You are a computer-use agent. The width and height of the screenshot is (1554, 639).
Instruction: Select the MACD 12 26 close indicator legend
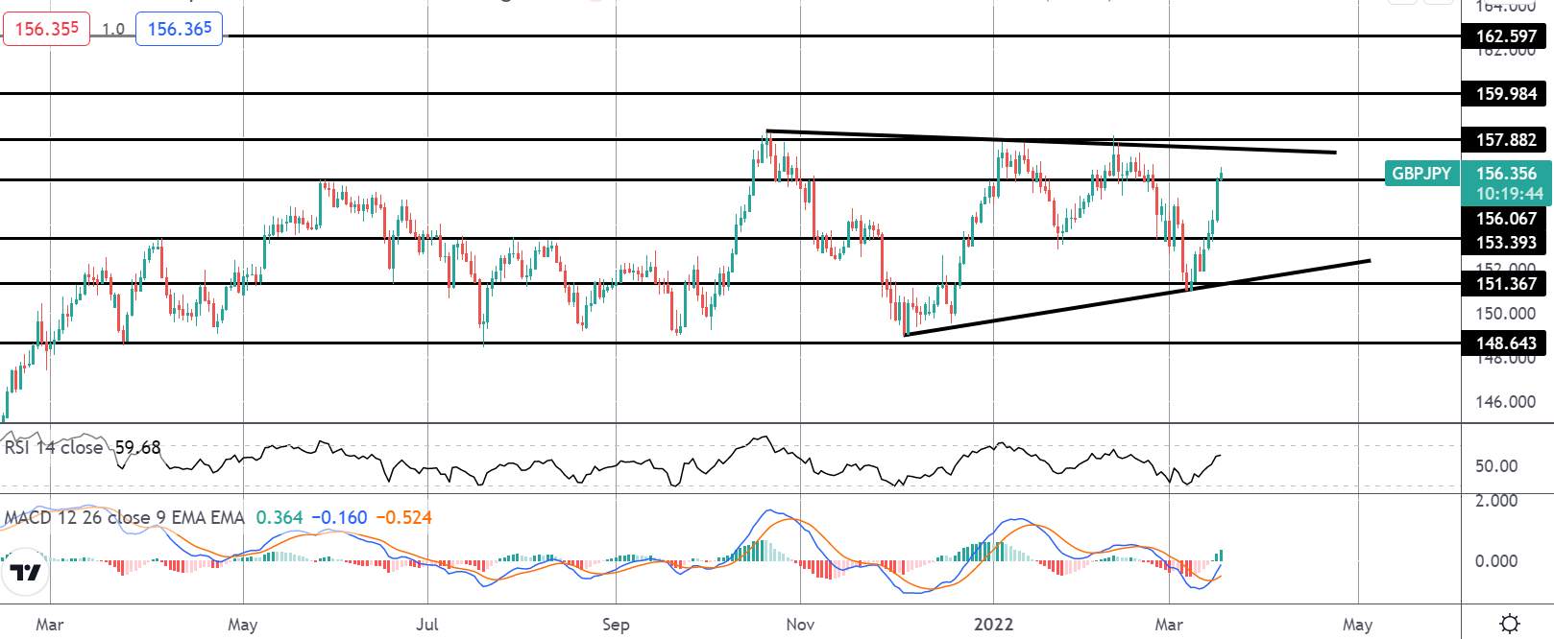pos(124,518)
